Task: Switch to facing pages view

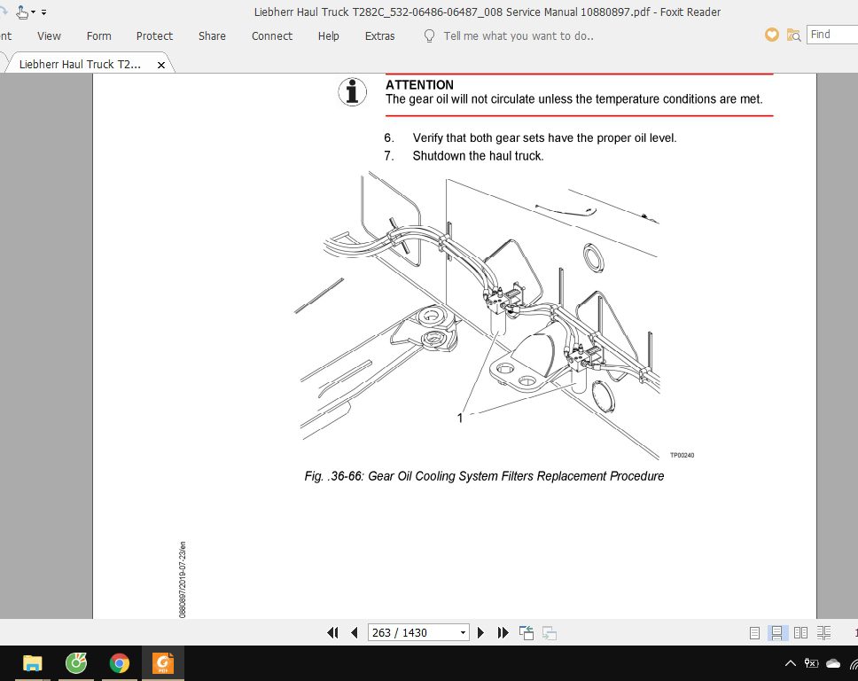Action: (800, 633)
